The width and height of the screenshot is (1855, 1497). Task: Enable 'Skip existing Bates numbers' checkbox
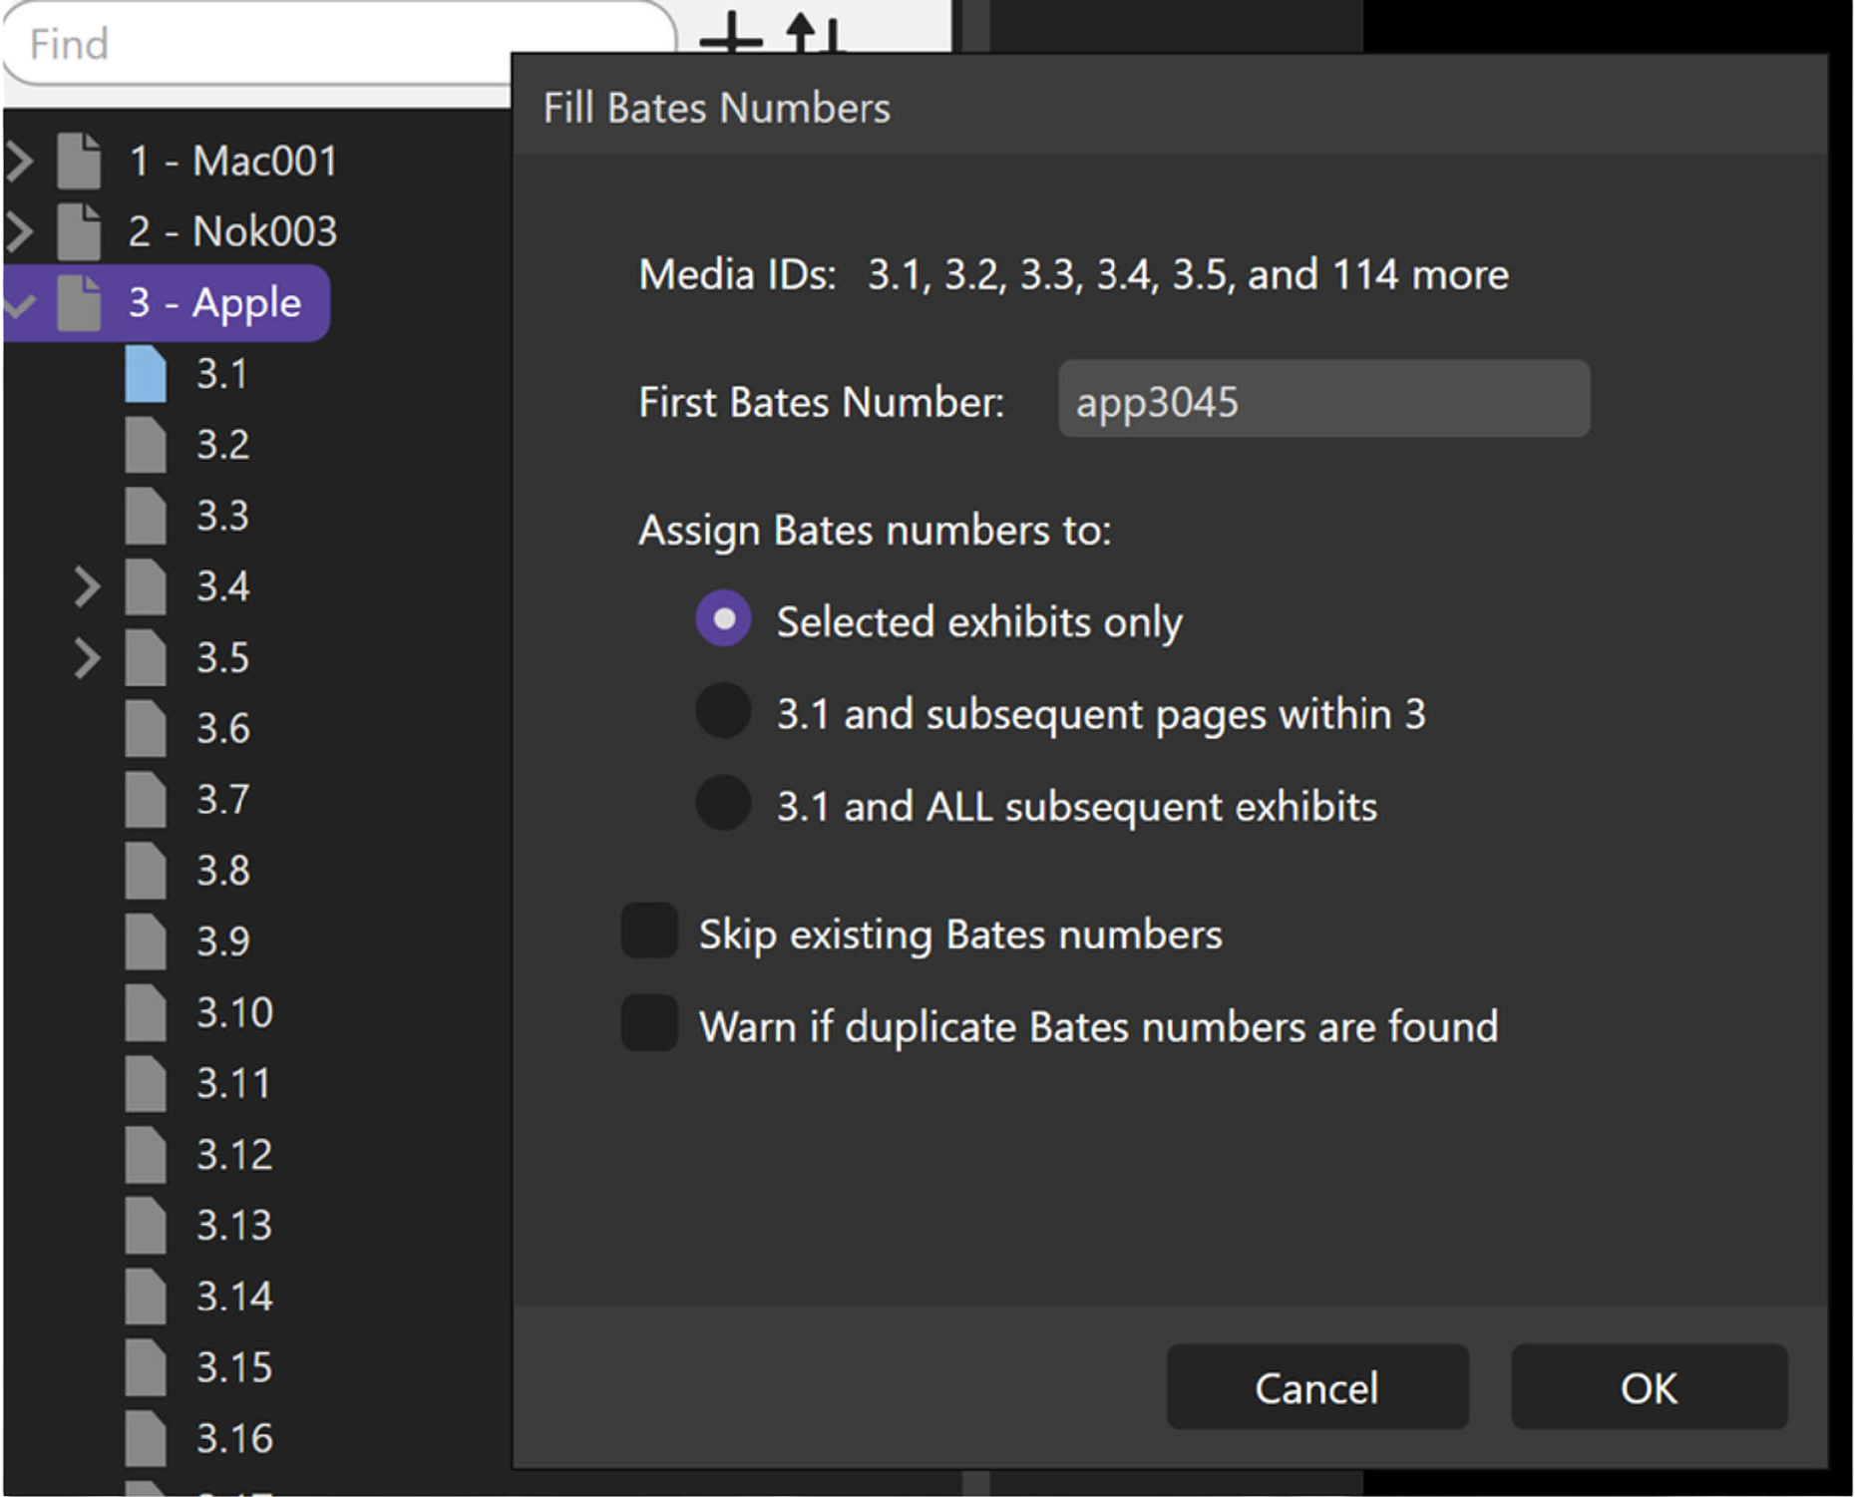click(649, 932)
